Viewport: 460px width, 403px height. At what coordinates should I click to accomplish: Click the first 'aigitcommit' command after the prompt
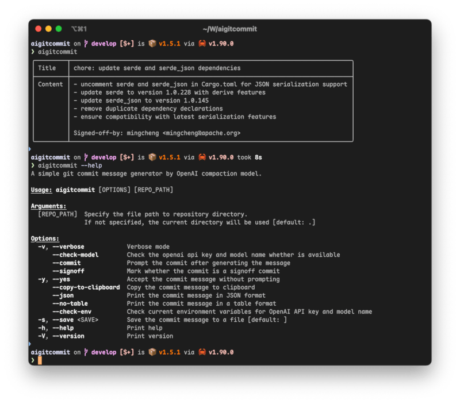click(x=57, y=52)
